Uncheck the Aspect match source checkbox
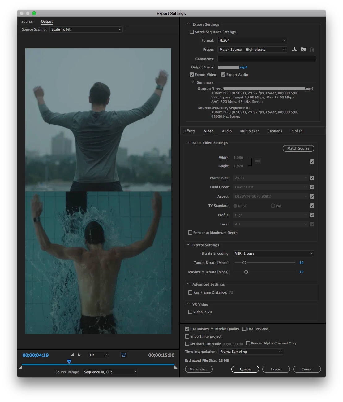Image resolution: width=343 pixels, height=402 pixels. point(312,196)
